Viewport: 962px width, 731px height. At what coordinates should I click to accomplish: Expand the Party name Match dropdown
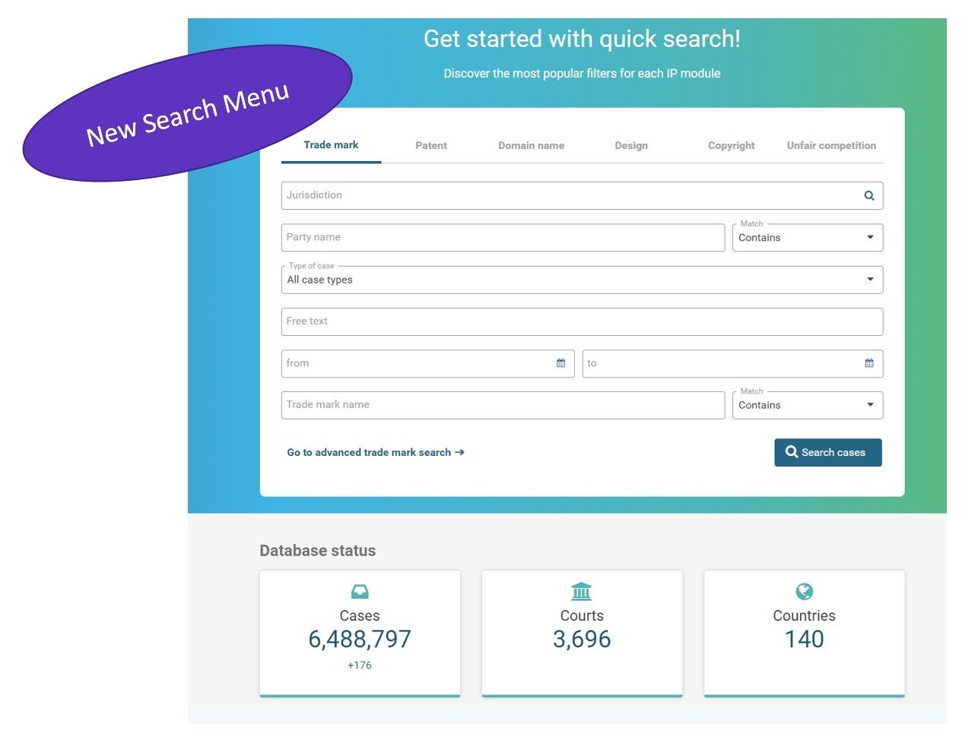(x=807, y=238)
